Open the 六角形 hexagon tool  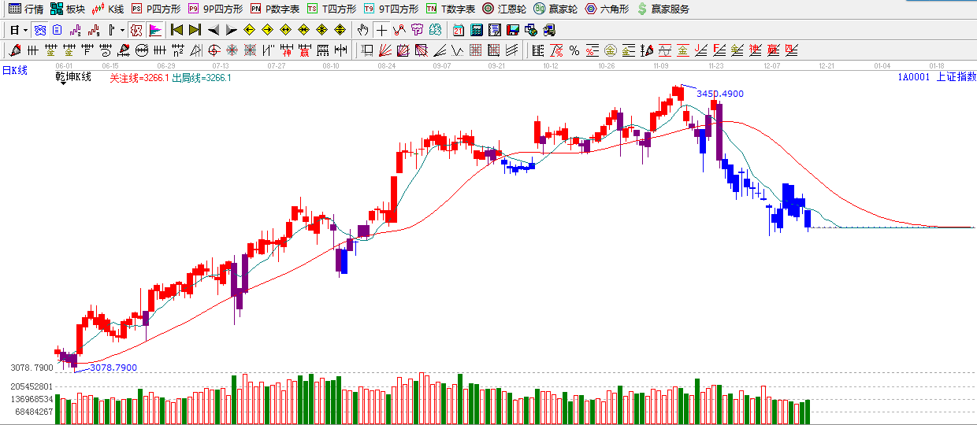pyautogui.click(x=606, y=9)
